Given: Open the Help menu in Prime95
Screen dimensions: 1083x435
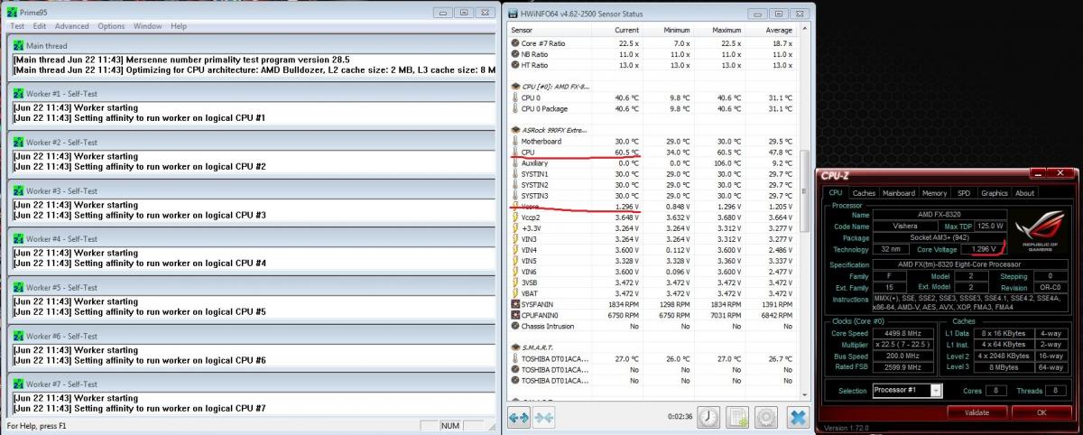Looking at the screenshot, I should pyautogui.click(x=178, y=26).
